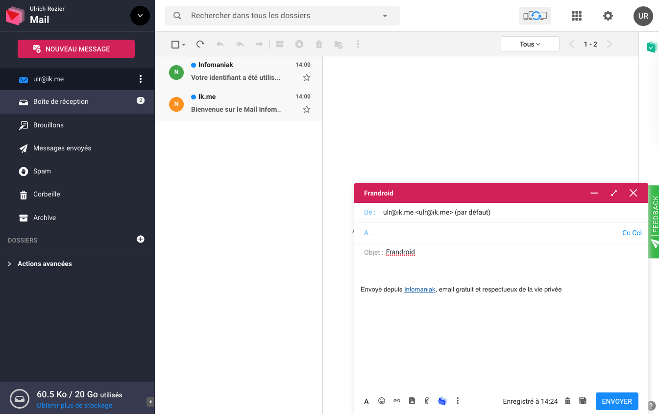The height and width of the screenshot is (414, 659).
Task: Click the refresh mailbox icon
Action: pyautogui.click(x=200, y=44)
